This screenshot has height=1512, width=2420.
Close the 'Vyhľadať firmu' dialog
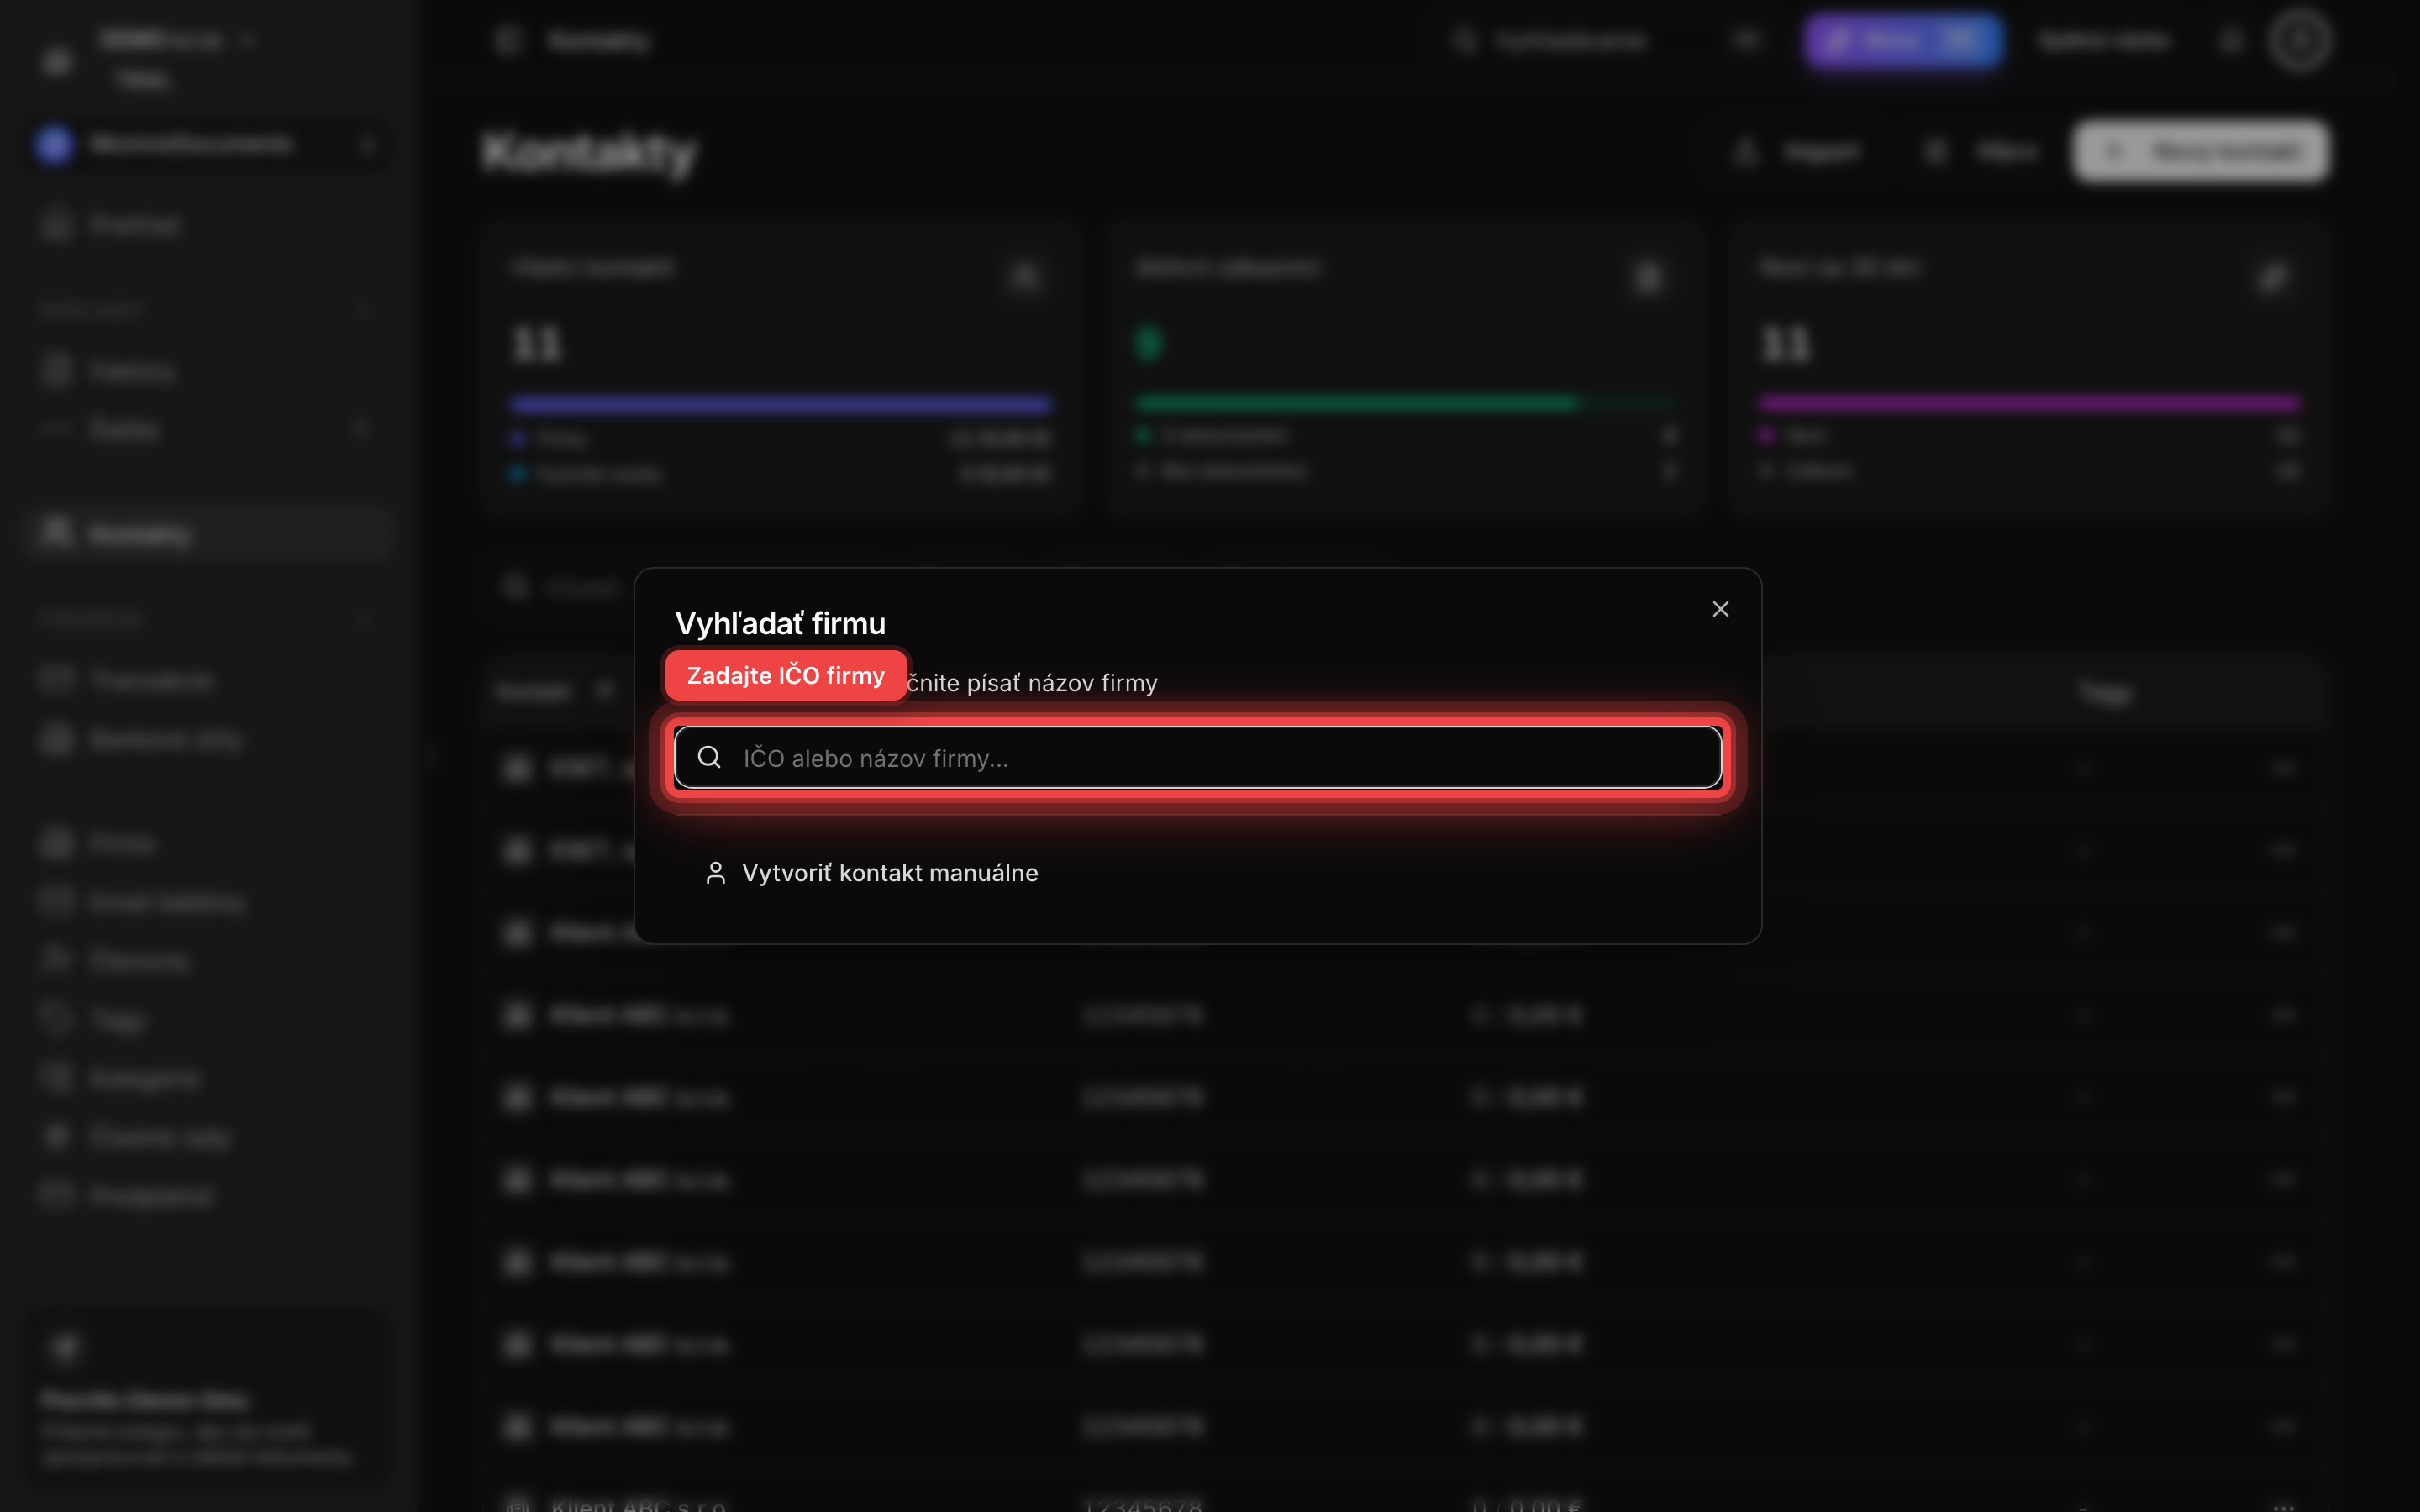tap(1720, 609)
